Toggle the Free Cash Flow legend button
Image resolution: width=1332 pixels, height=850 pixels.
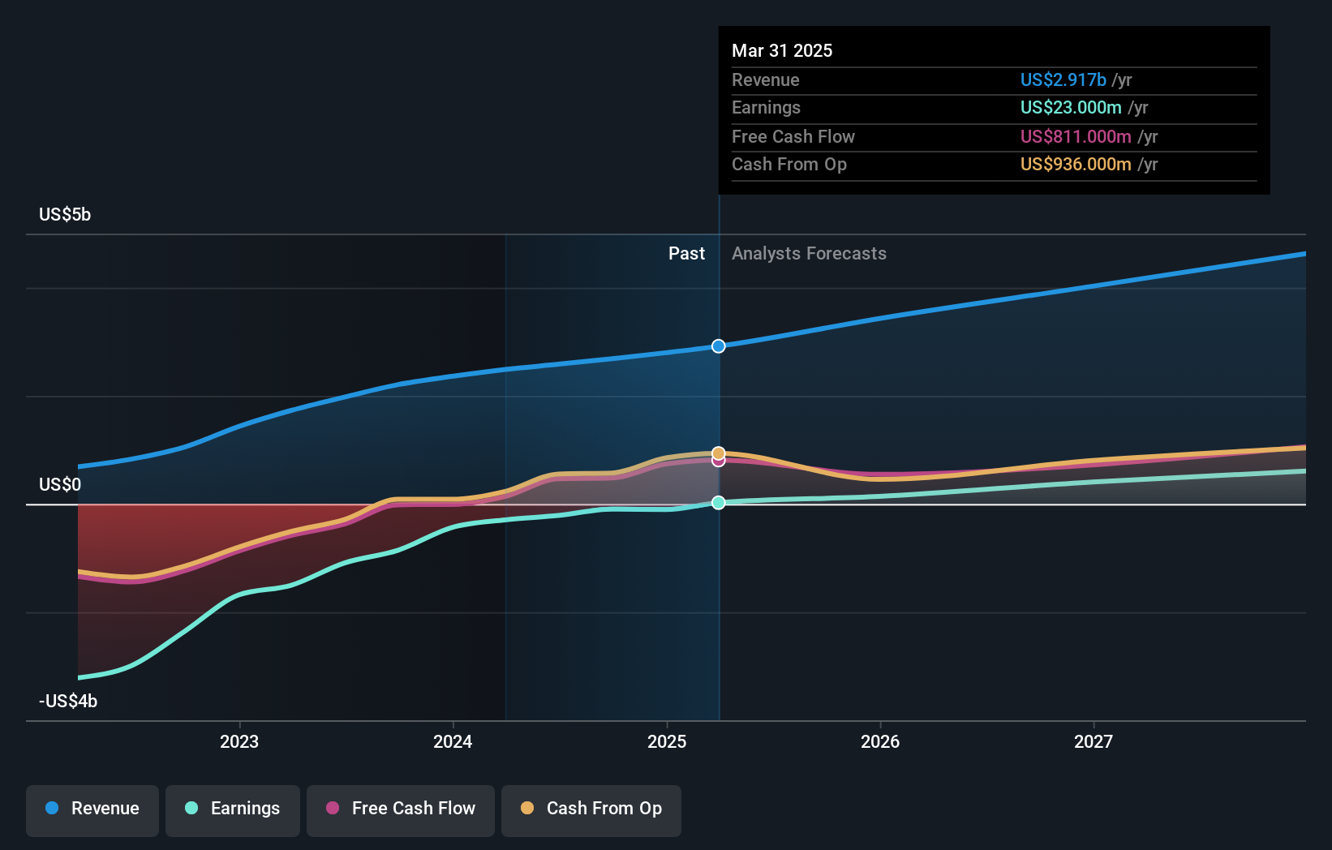[401, 810]
